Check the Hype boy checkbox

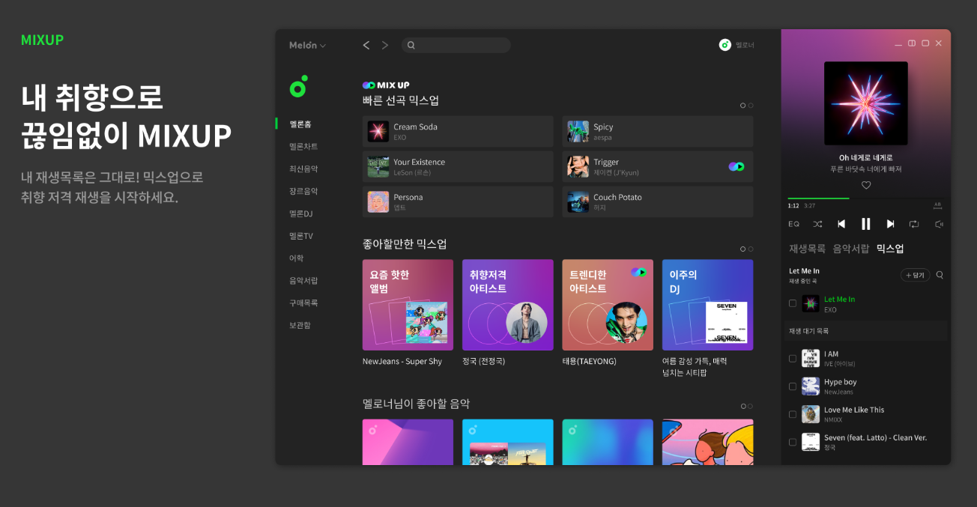(x=793, y=386)
